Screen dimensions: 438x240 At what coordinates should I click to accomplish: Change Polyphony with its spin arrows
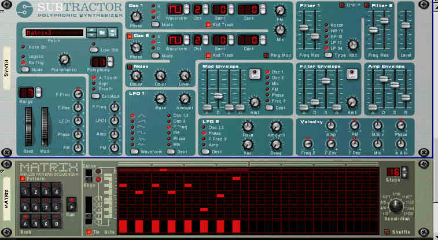tap(110, 62)
